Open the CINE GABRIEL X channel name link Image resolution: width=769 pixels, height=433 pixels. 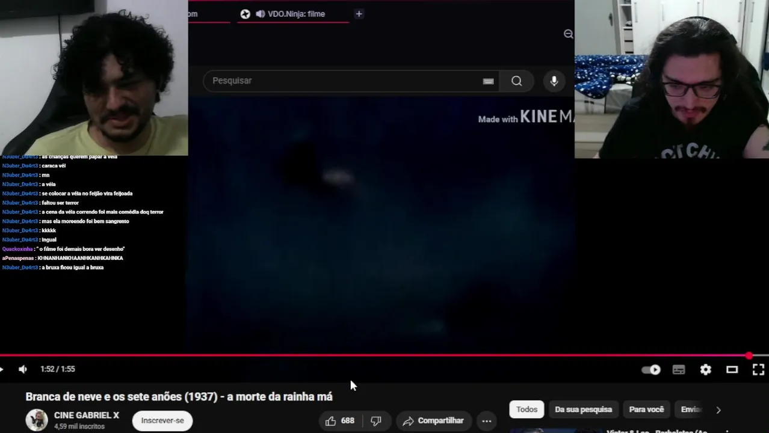point(87,416)
